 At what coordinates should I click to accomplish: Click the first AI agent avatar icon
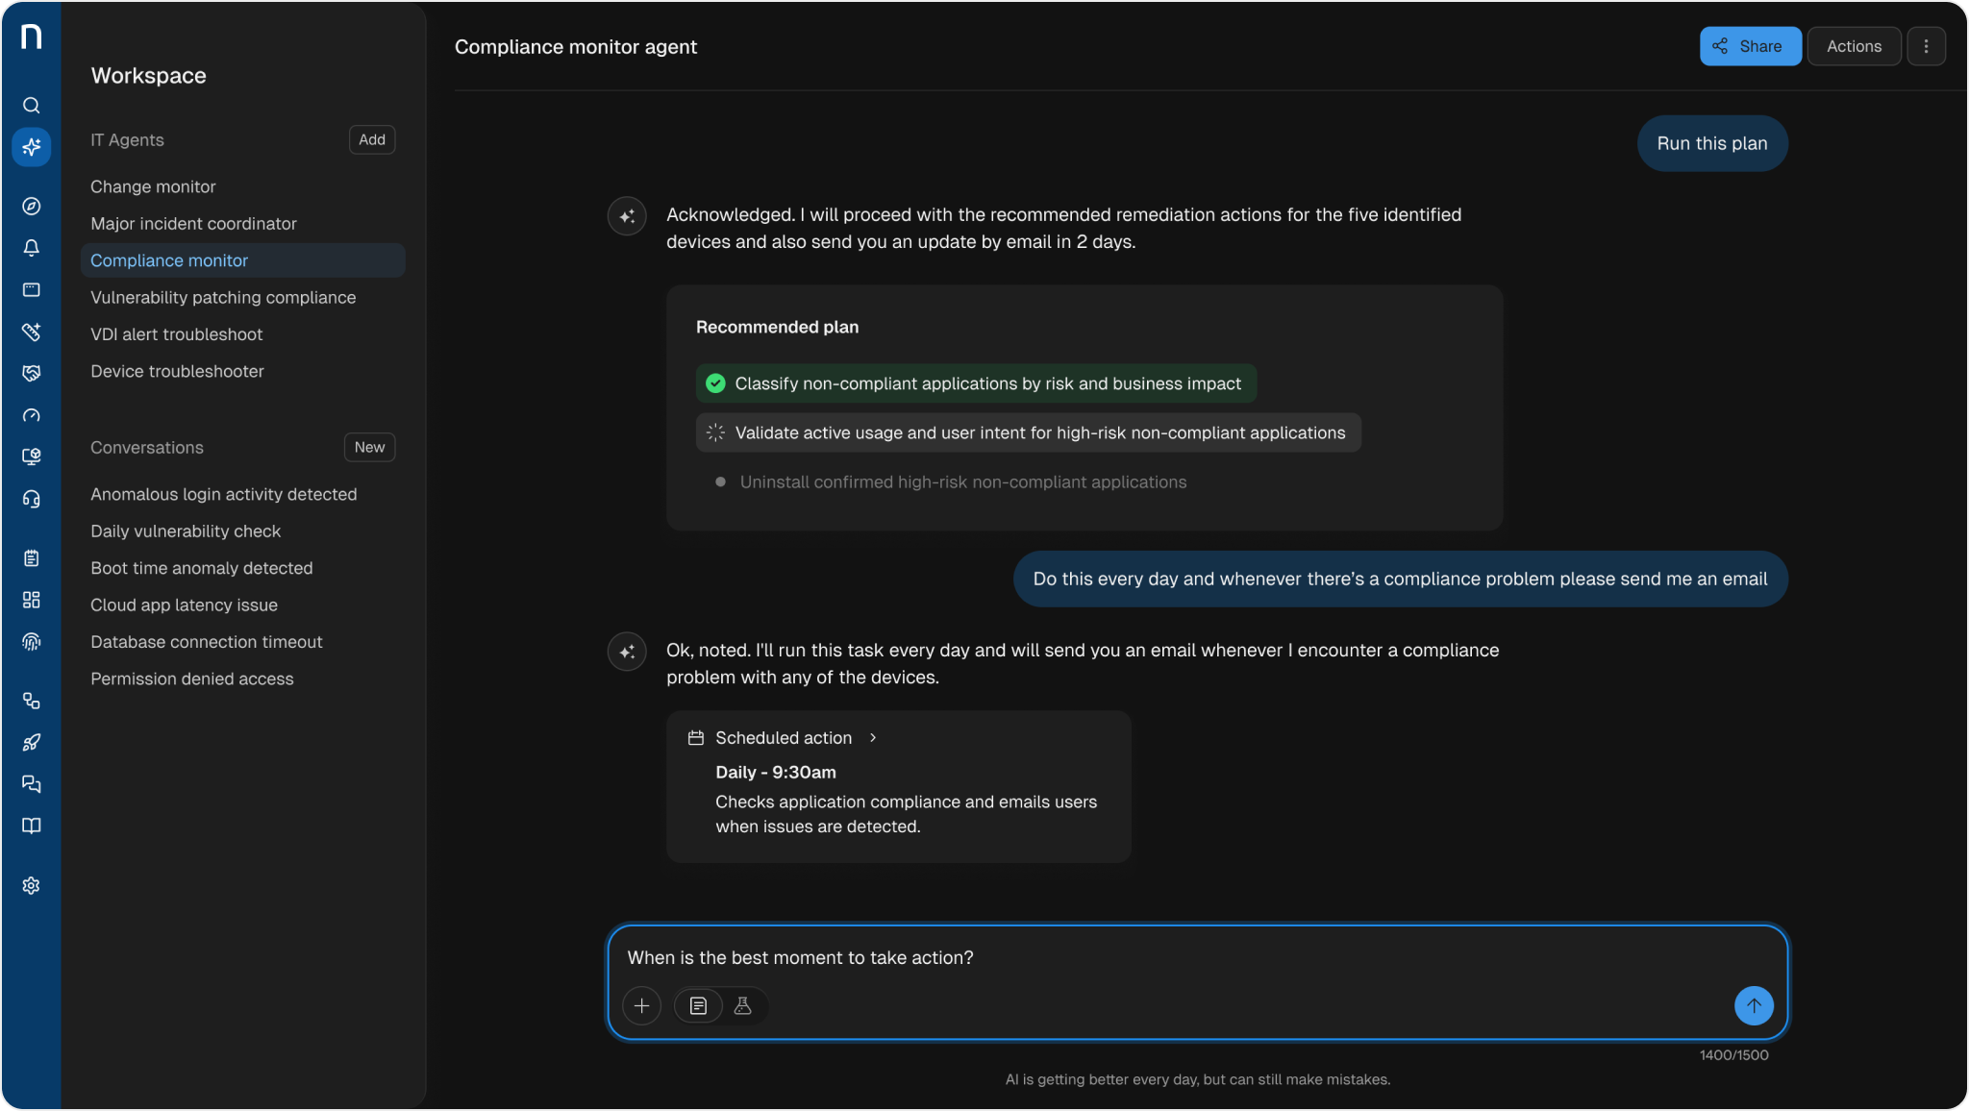pos(627,216)
